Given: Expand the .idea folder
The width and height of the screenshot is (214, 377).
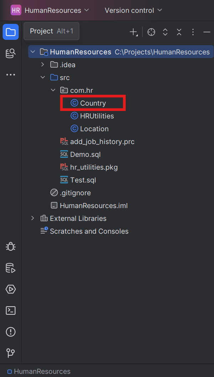Looking at the screenshot, I should [x=42, y=64].
